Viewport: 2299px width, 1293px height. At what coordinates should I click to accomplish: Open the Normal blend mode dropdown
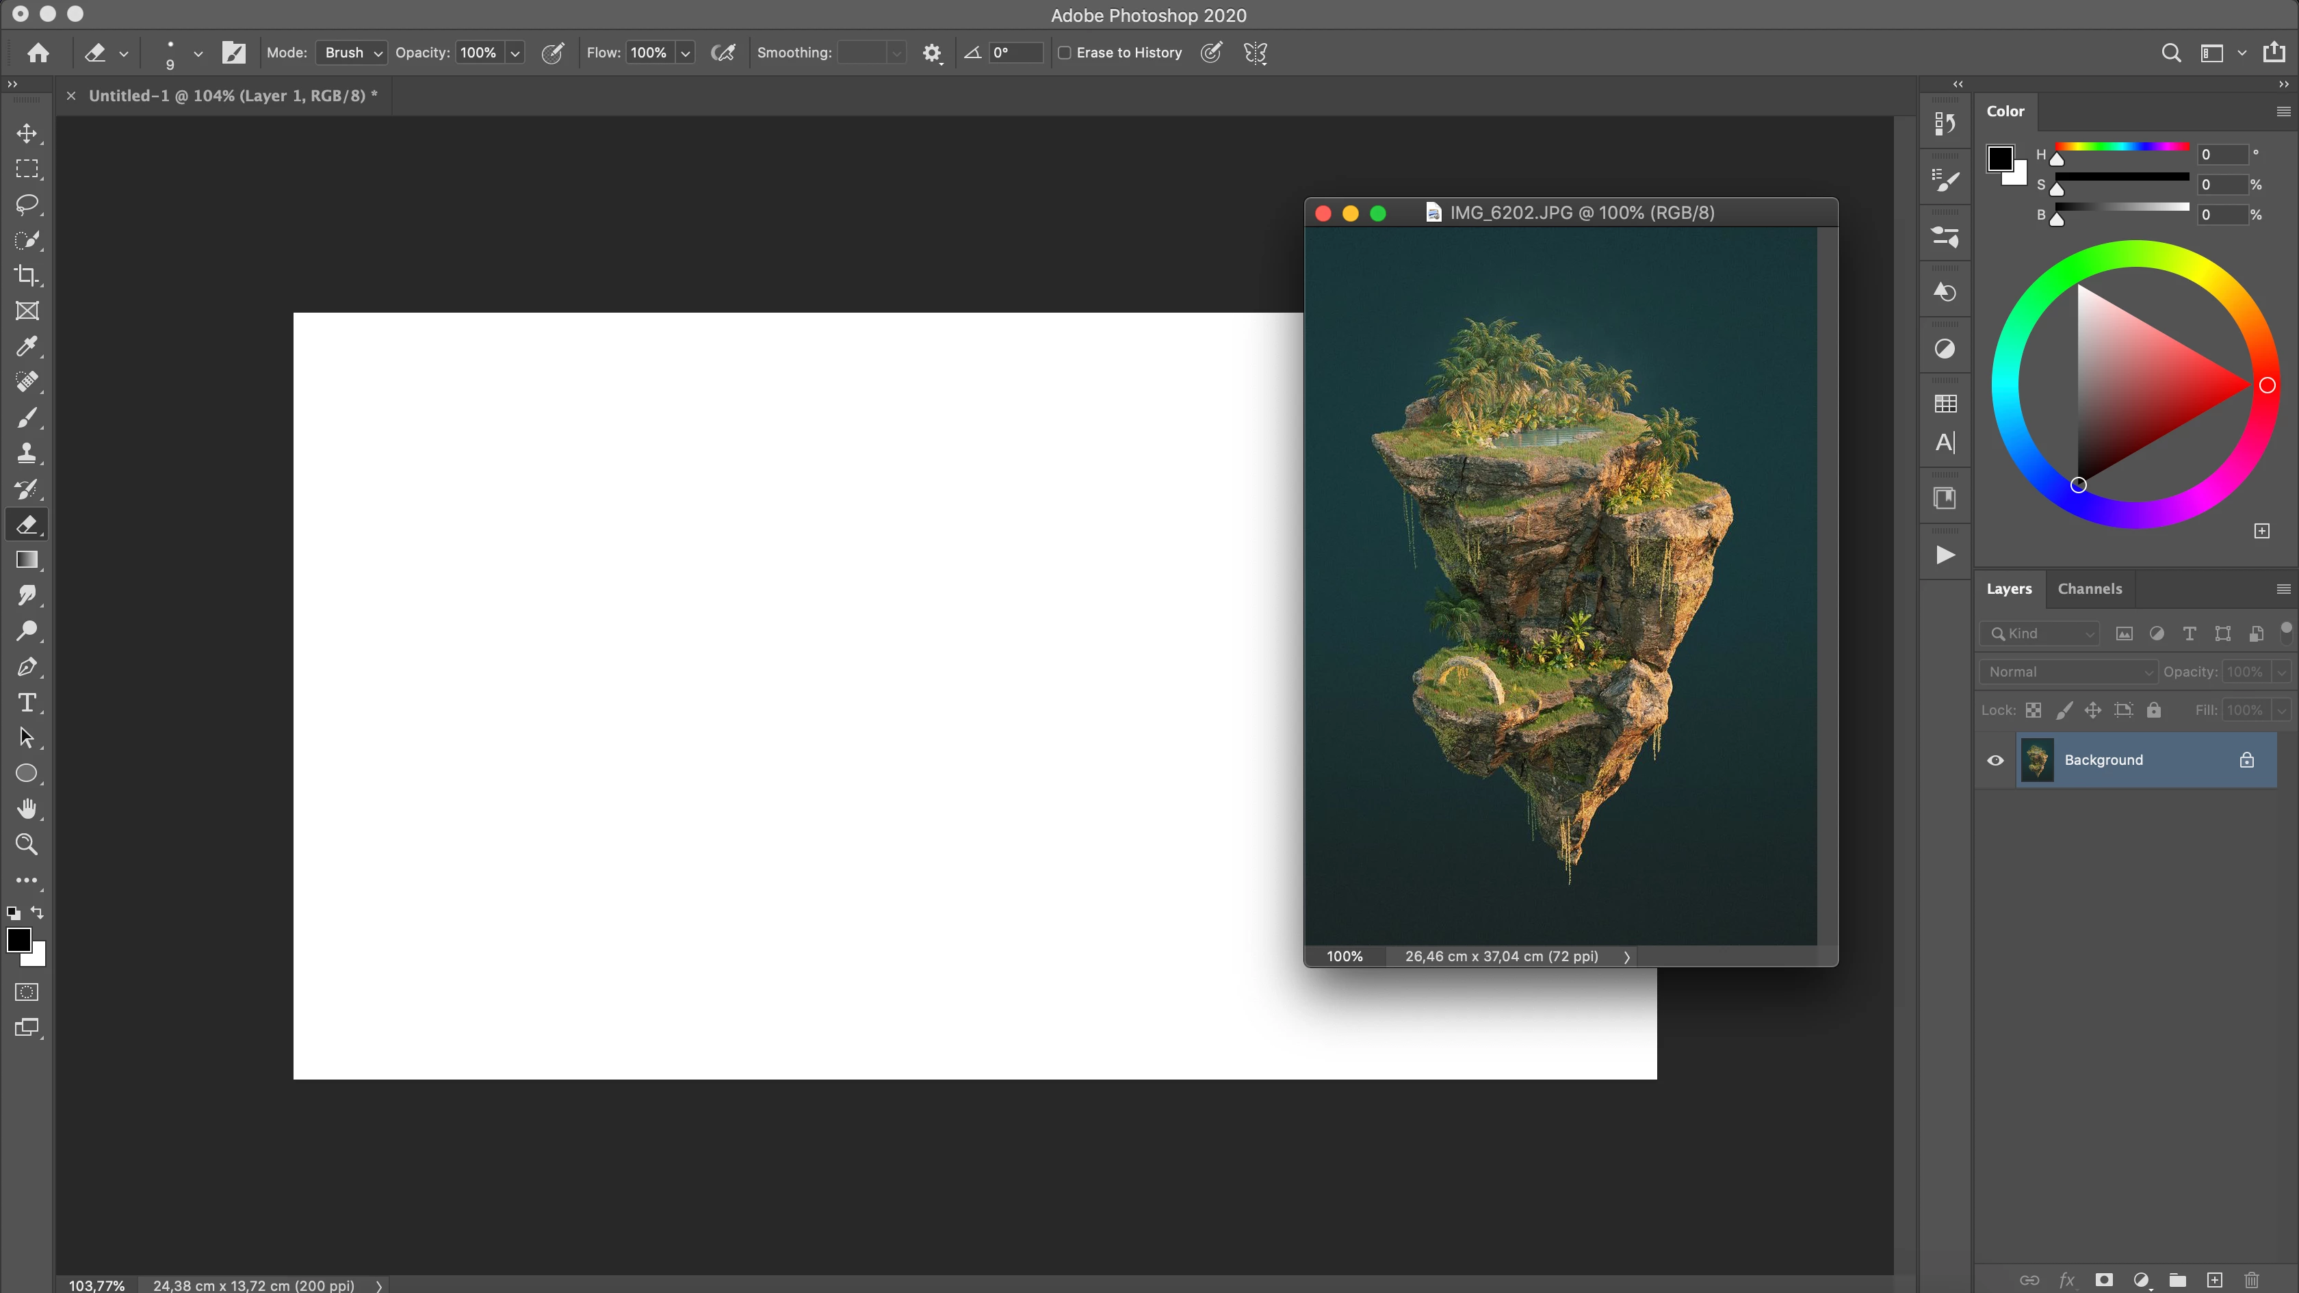tap(2068, 672)
